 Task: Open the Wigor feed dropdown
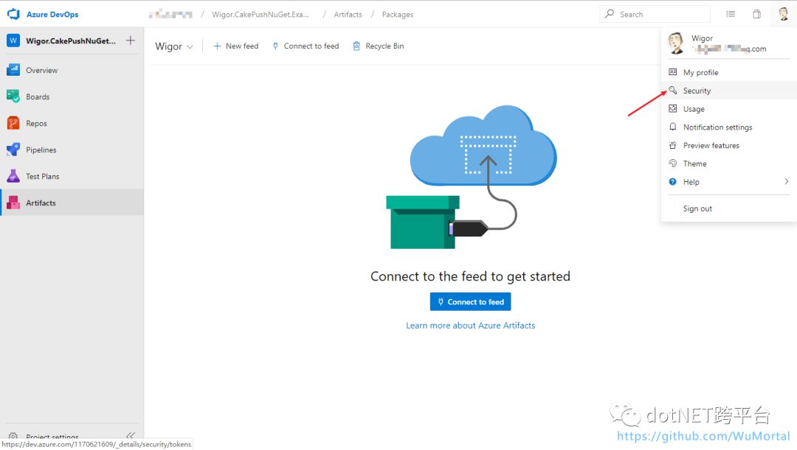(x=174, y=46)
